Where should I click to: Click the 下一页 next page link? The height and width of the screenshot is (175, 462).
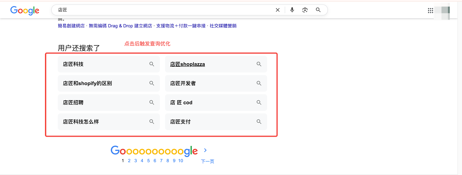click(x=208, y=161)
